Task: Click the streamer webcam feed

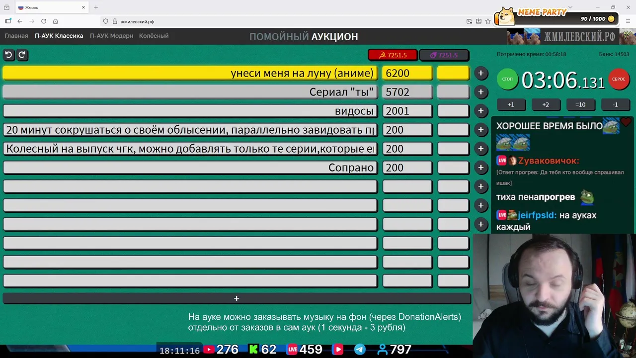Action: tap(554, 296)
